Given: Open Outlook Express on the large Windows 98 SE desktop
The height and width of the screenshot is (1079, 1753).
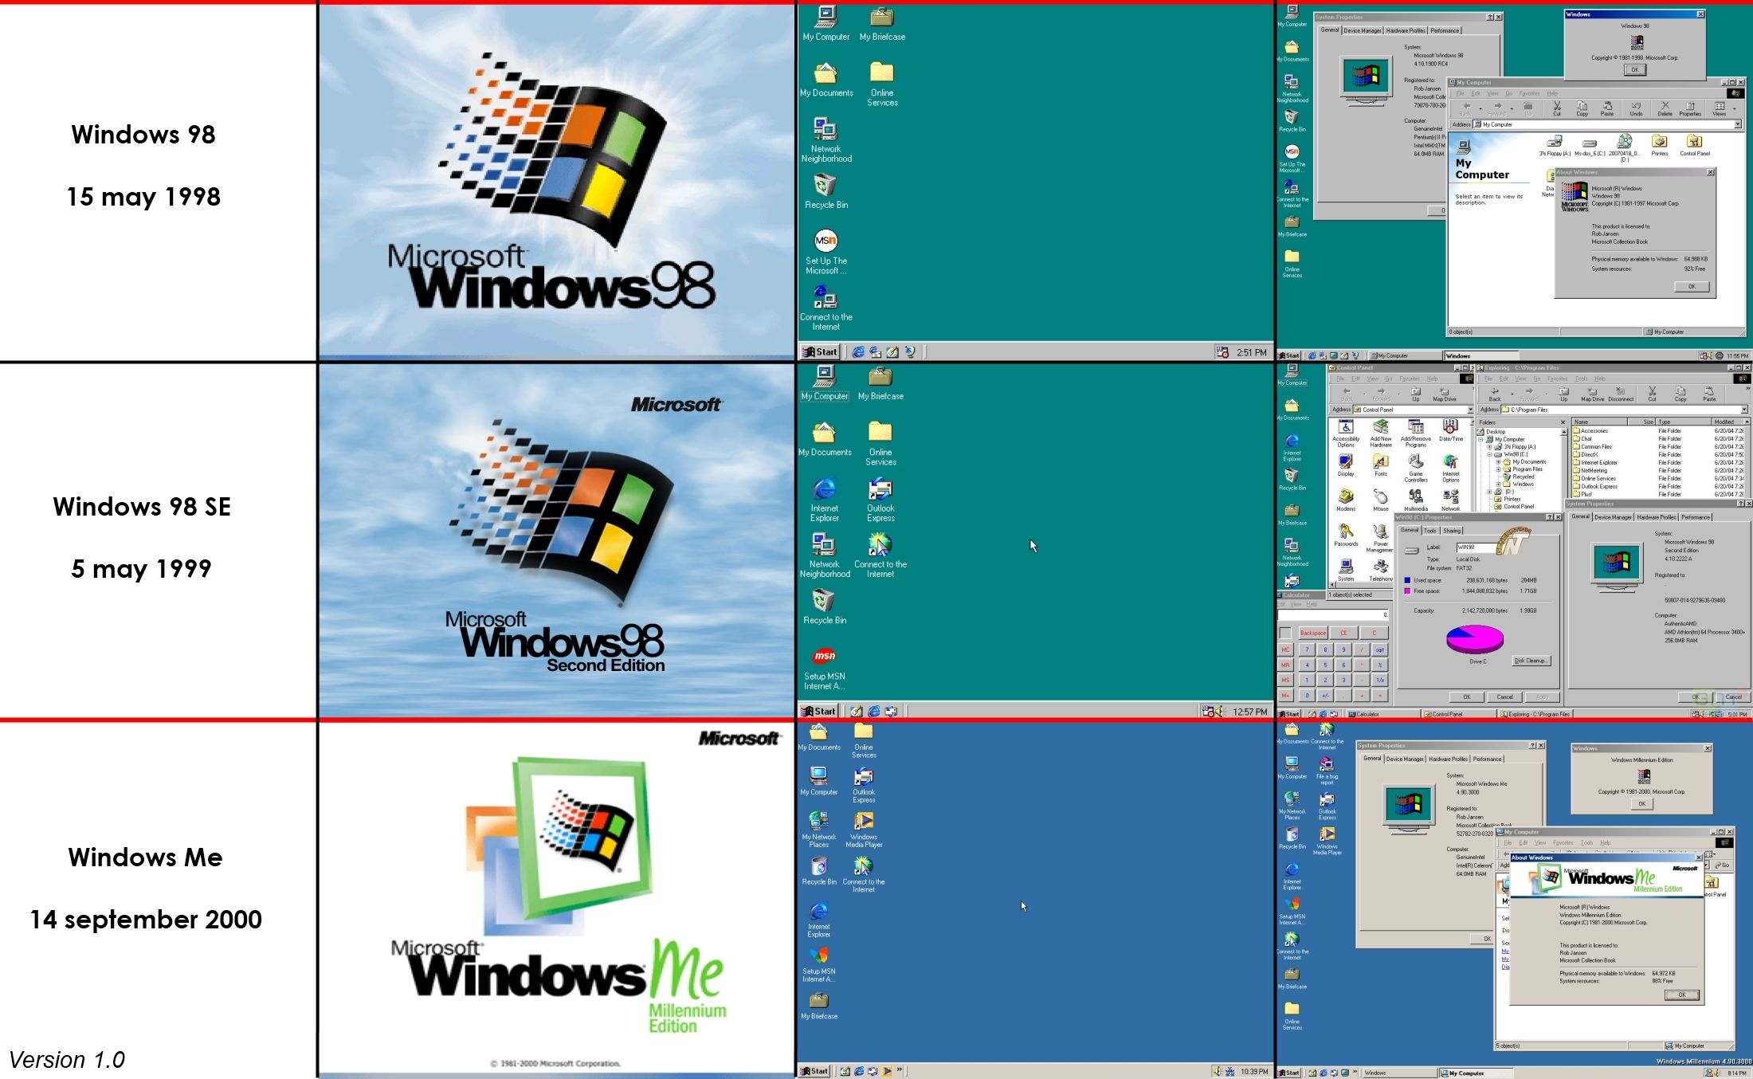Looking at the screenshot, I should [x=880, y=500].
